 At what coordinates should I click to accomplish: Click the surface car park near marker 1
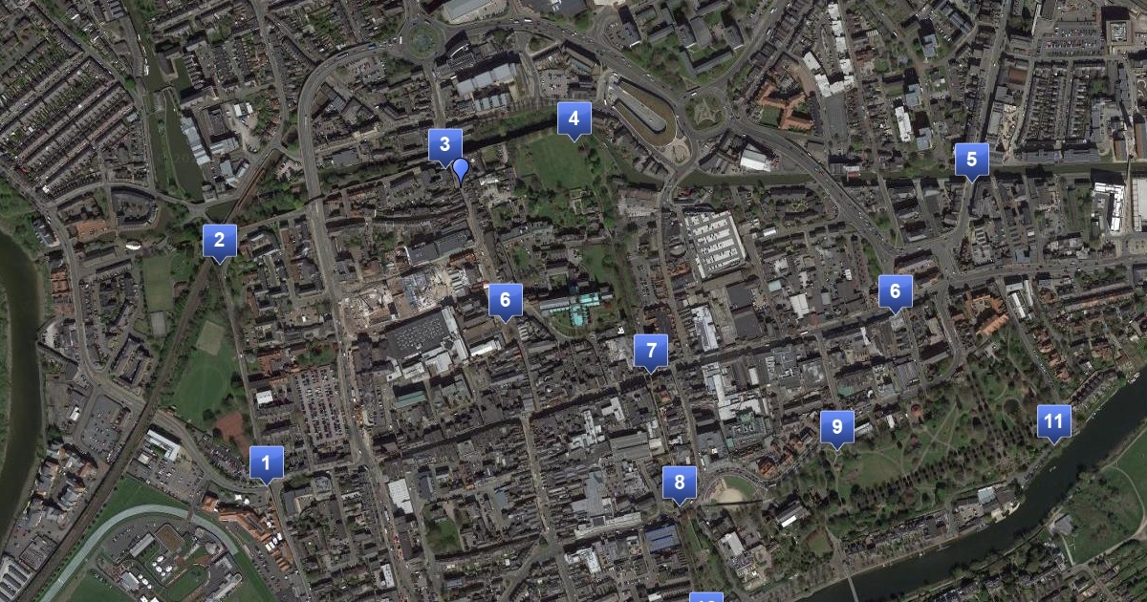[320, 406]
